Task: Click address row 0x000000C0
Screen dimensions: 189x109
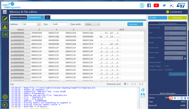Action: 17,77
